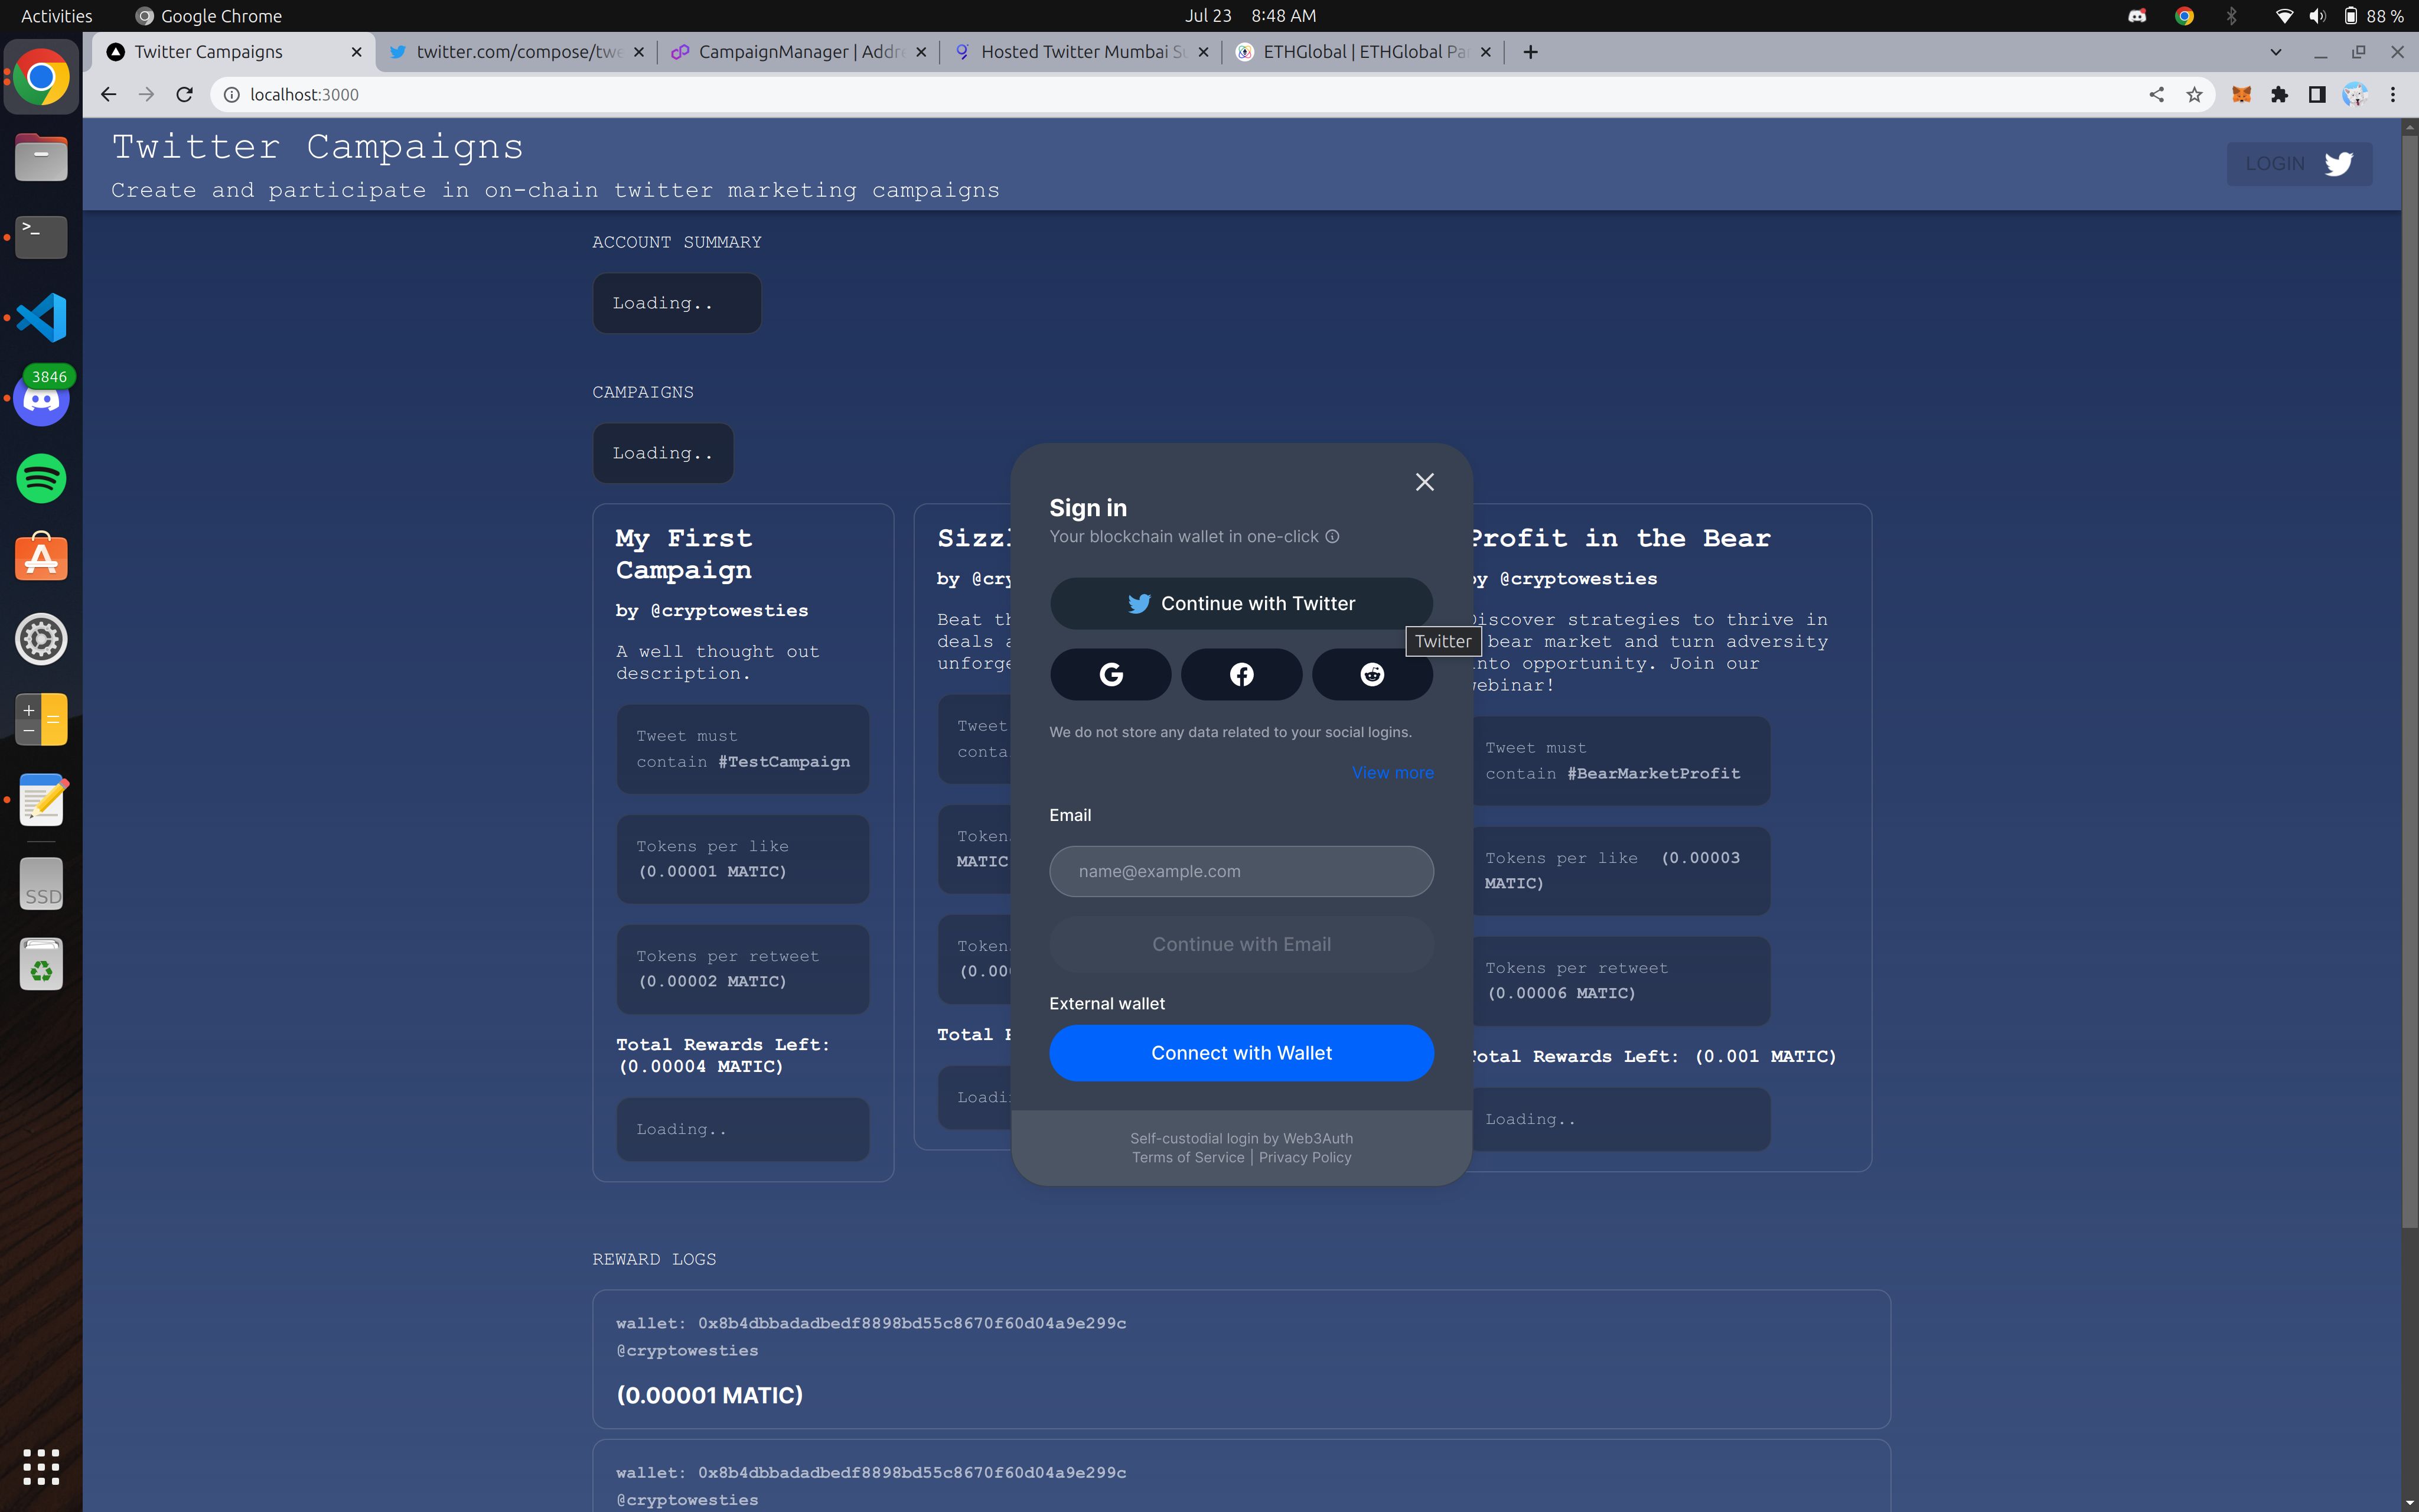Viewport: 2419px width, 1512px height.
Task: Bookmark this page with star icon
Action: [2194, 94]
